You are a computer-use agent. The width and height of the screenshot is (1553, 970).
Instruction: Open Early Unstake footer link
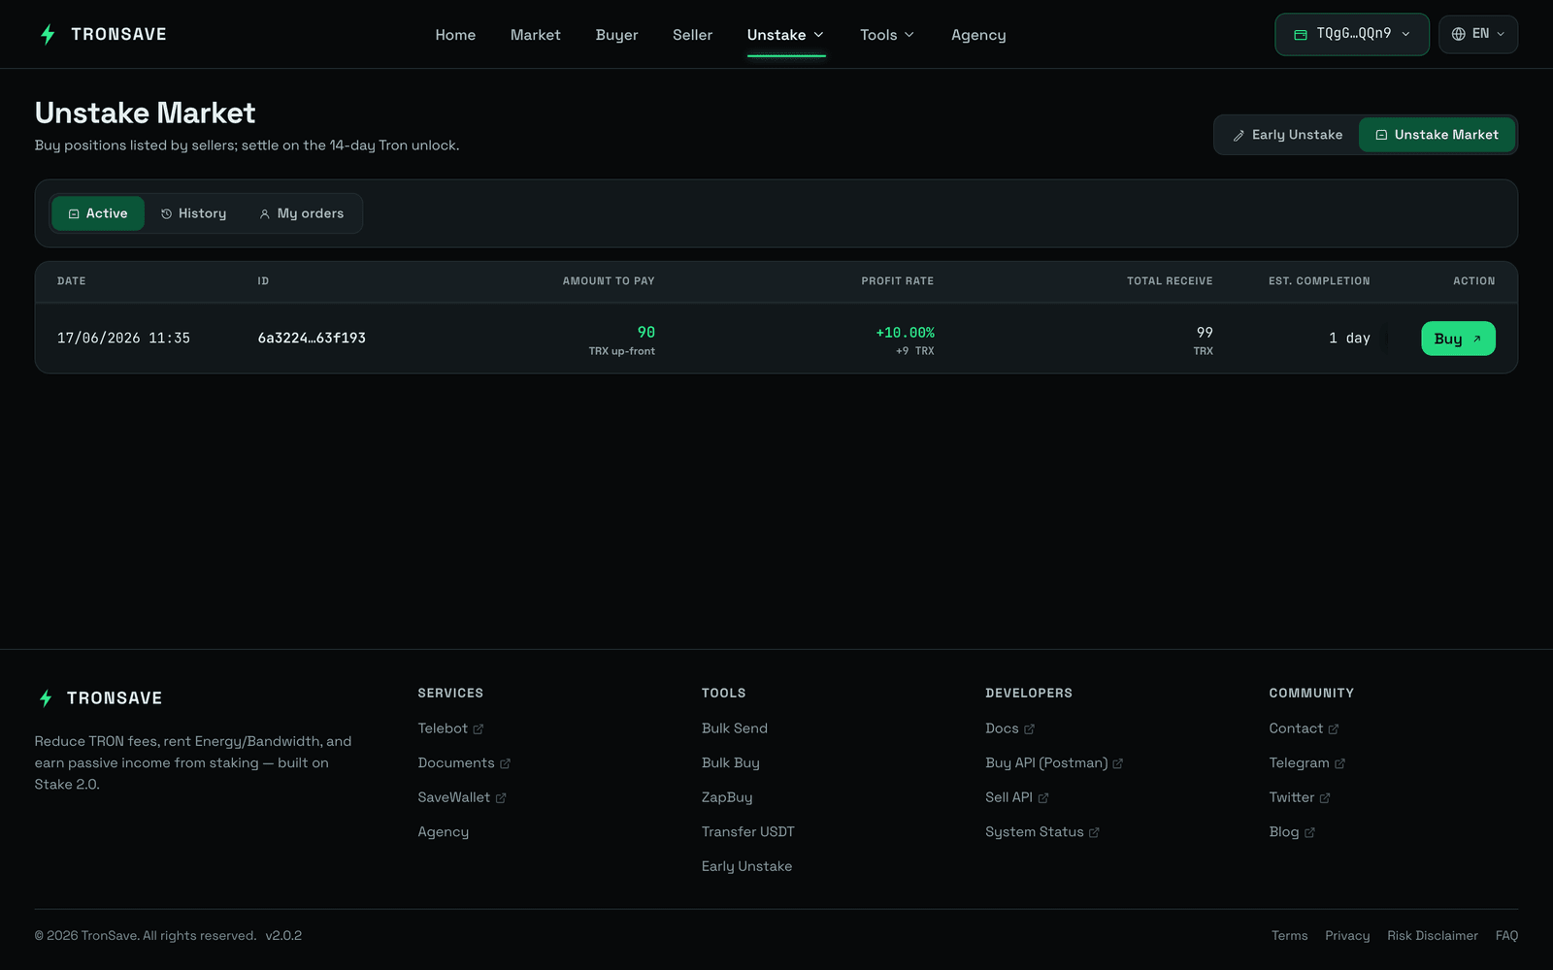746,866
